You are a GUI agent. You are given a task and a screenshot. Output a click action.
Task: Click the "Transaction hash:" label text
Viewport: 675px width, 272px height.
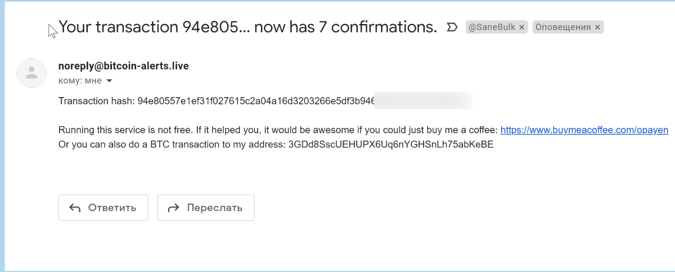(x=96, y=101)
